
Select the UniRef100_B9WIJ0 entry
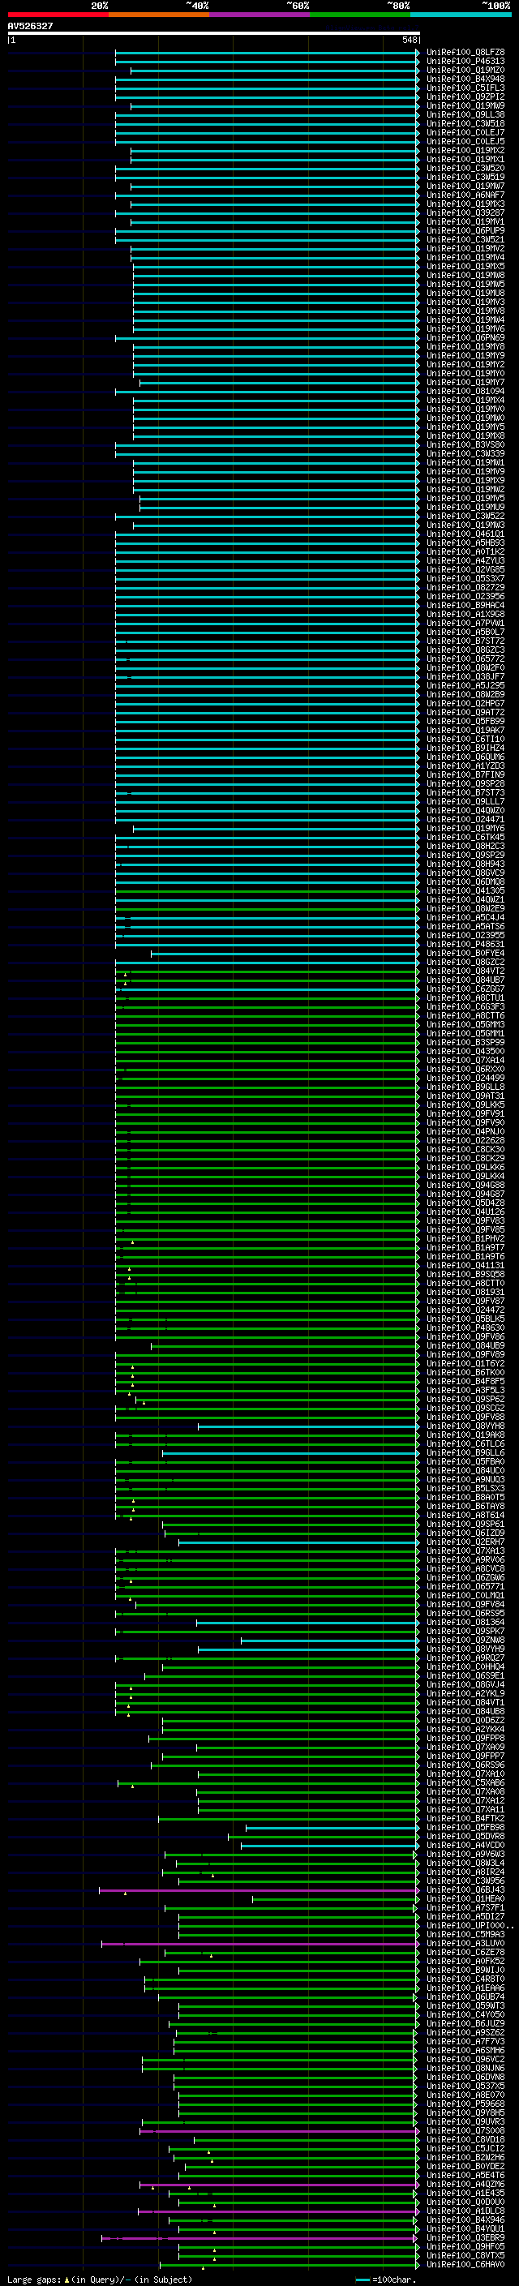(465, 1970)
